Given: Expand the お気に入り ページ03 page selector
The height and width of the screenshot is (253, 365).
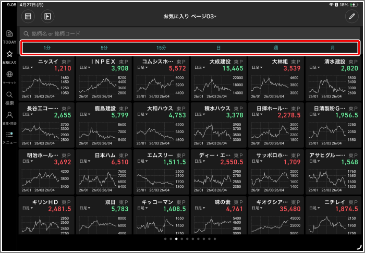Looking at the screenshot, I should pyautogui.click(x=190, y=17).
